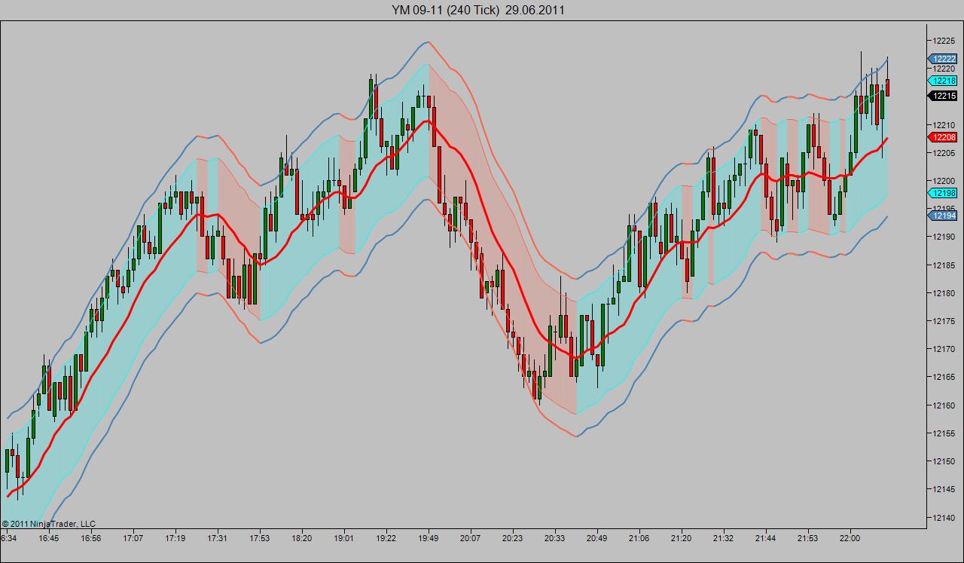This screenshot has width=964, height=563.
Task: Click the 12210 price axis label
Action: (x=944, y=124)
